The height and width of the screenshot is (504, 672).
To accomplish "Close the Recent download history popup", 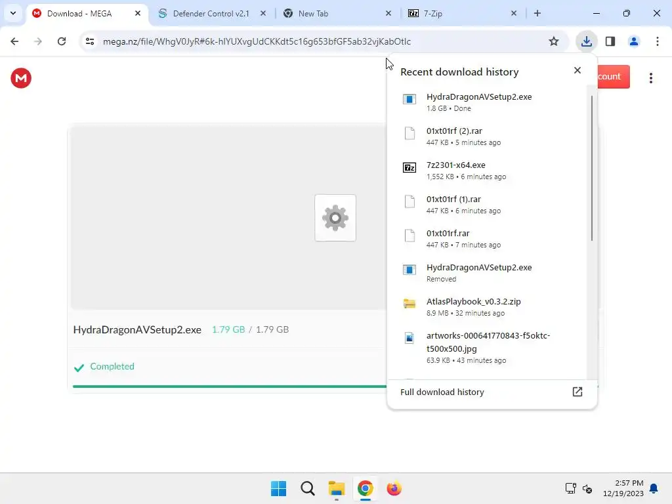I will pos(577,70).
